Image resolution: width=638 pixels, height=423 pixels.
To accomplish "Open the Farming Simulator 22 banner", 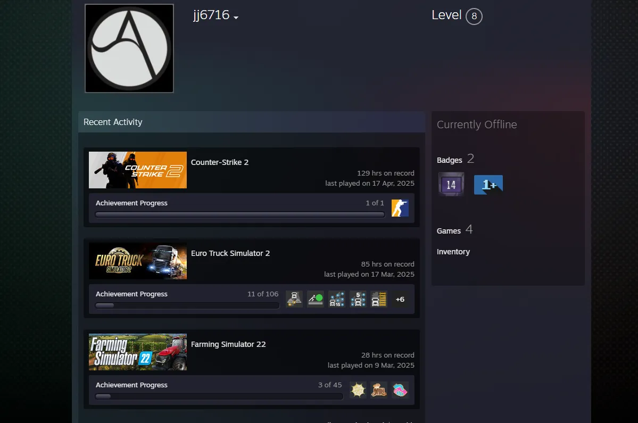I will [138, 352].
